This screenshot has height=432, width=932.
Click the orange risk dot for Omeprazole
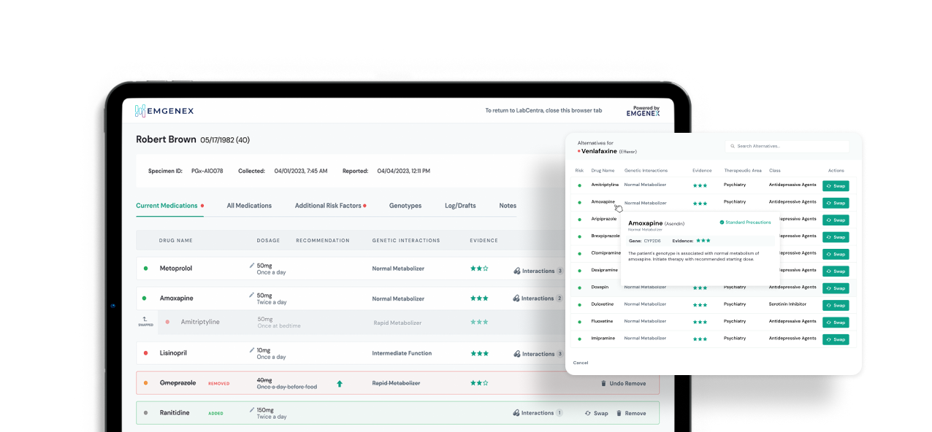[145, 383]
